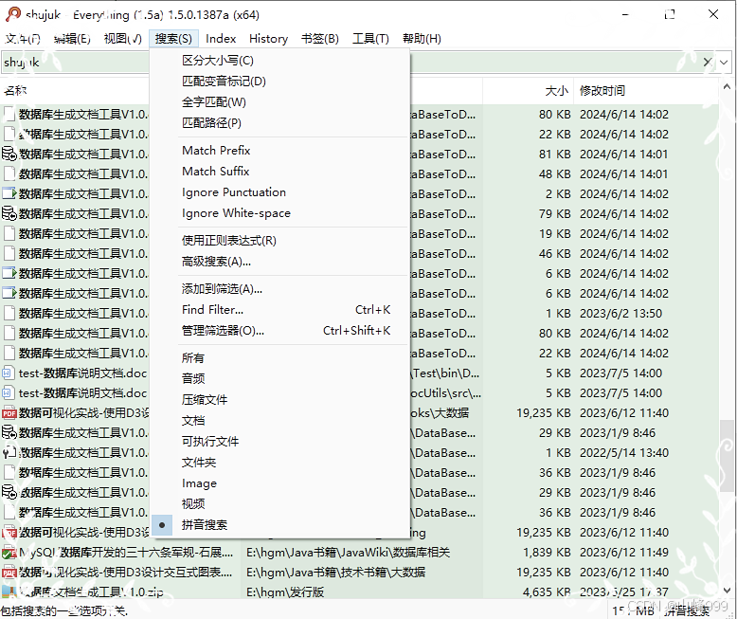Viewport: 737px width, 619px height.
Task: Click the scroll up arrow
Action: pyautogui.click(x=727, y=86)
